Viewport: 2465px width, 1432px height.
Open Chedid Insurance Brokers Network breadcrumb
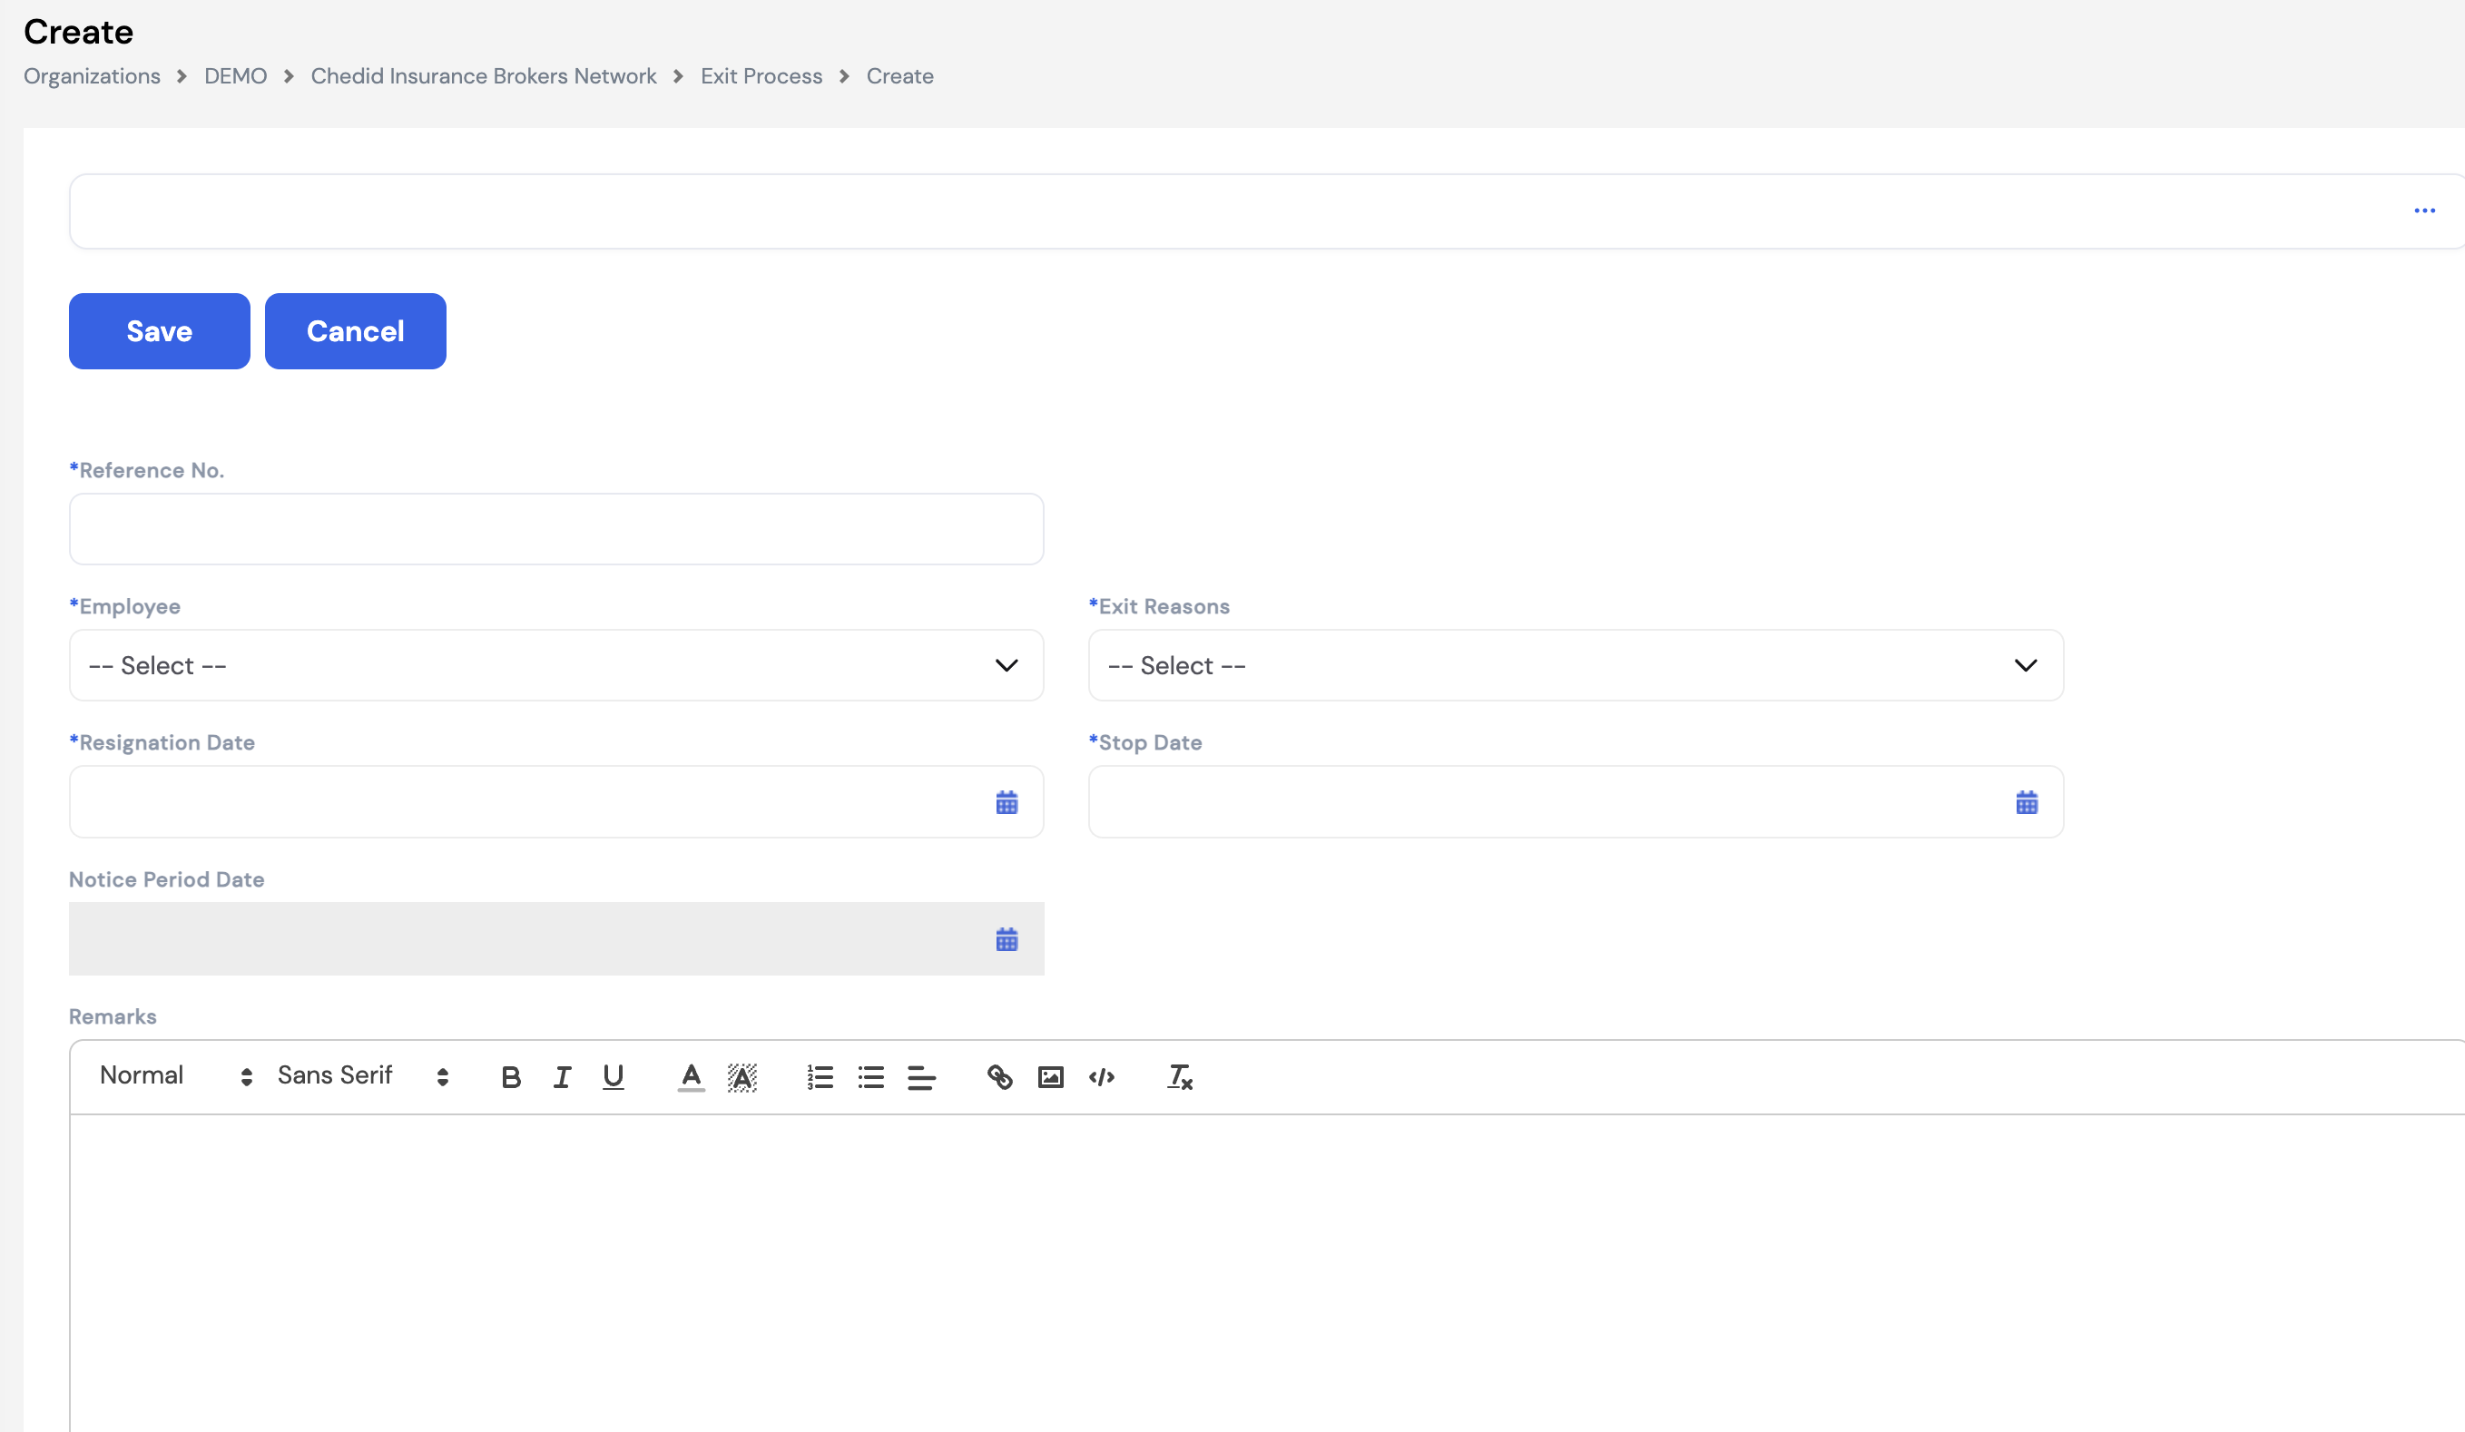483,76
